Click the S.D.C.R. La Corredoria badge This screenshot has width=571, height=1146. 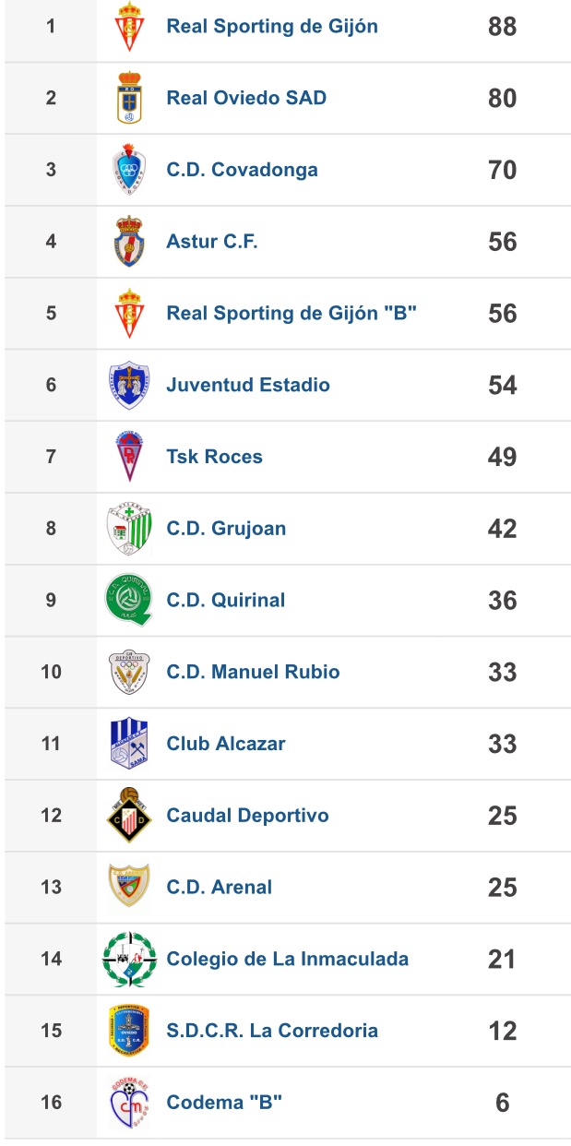[x=129, y=1031]
